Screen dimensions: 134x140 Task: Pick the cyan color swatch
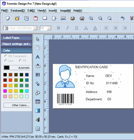tap(27, 91)
